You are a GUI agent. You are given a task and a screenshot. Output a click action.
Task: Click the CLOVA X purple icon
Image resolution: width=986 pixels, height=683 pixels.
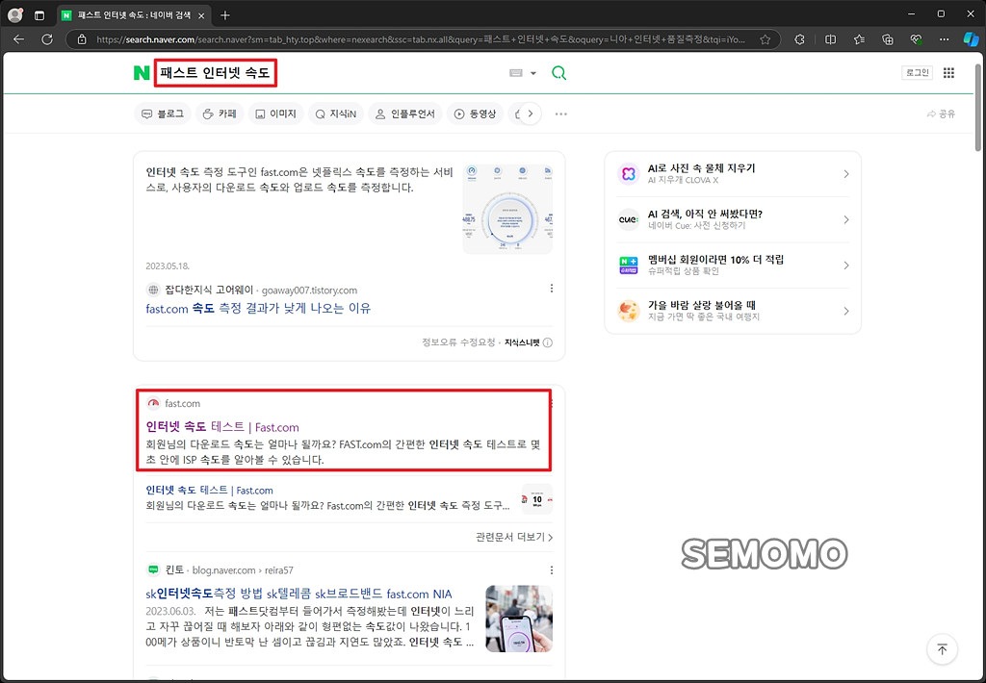(x=628, y=174)
